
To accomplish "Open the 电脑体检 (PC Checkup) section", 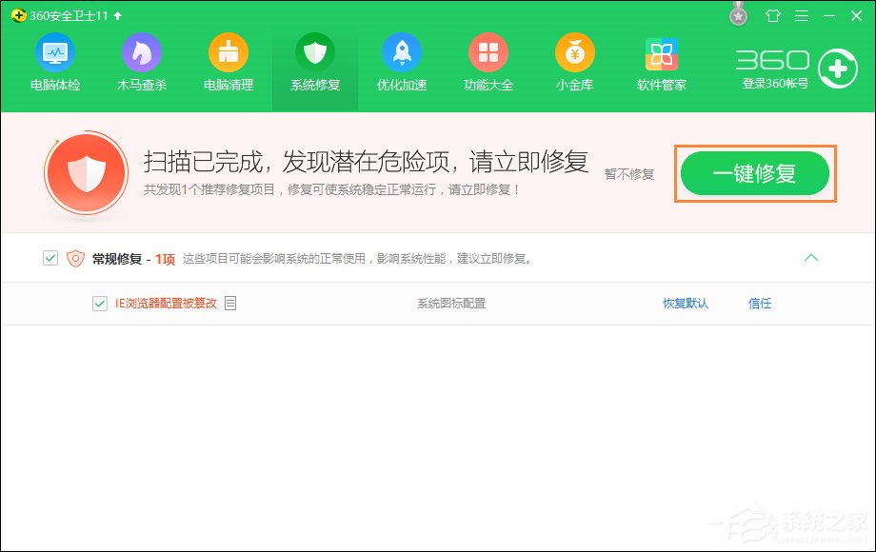I will (x=54, y=57).
